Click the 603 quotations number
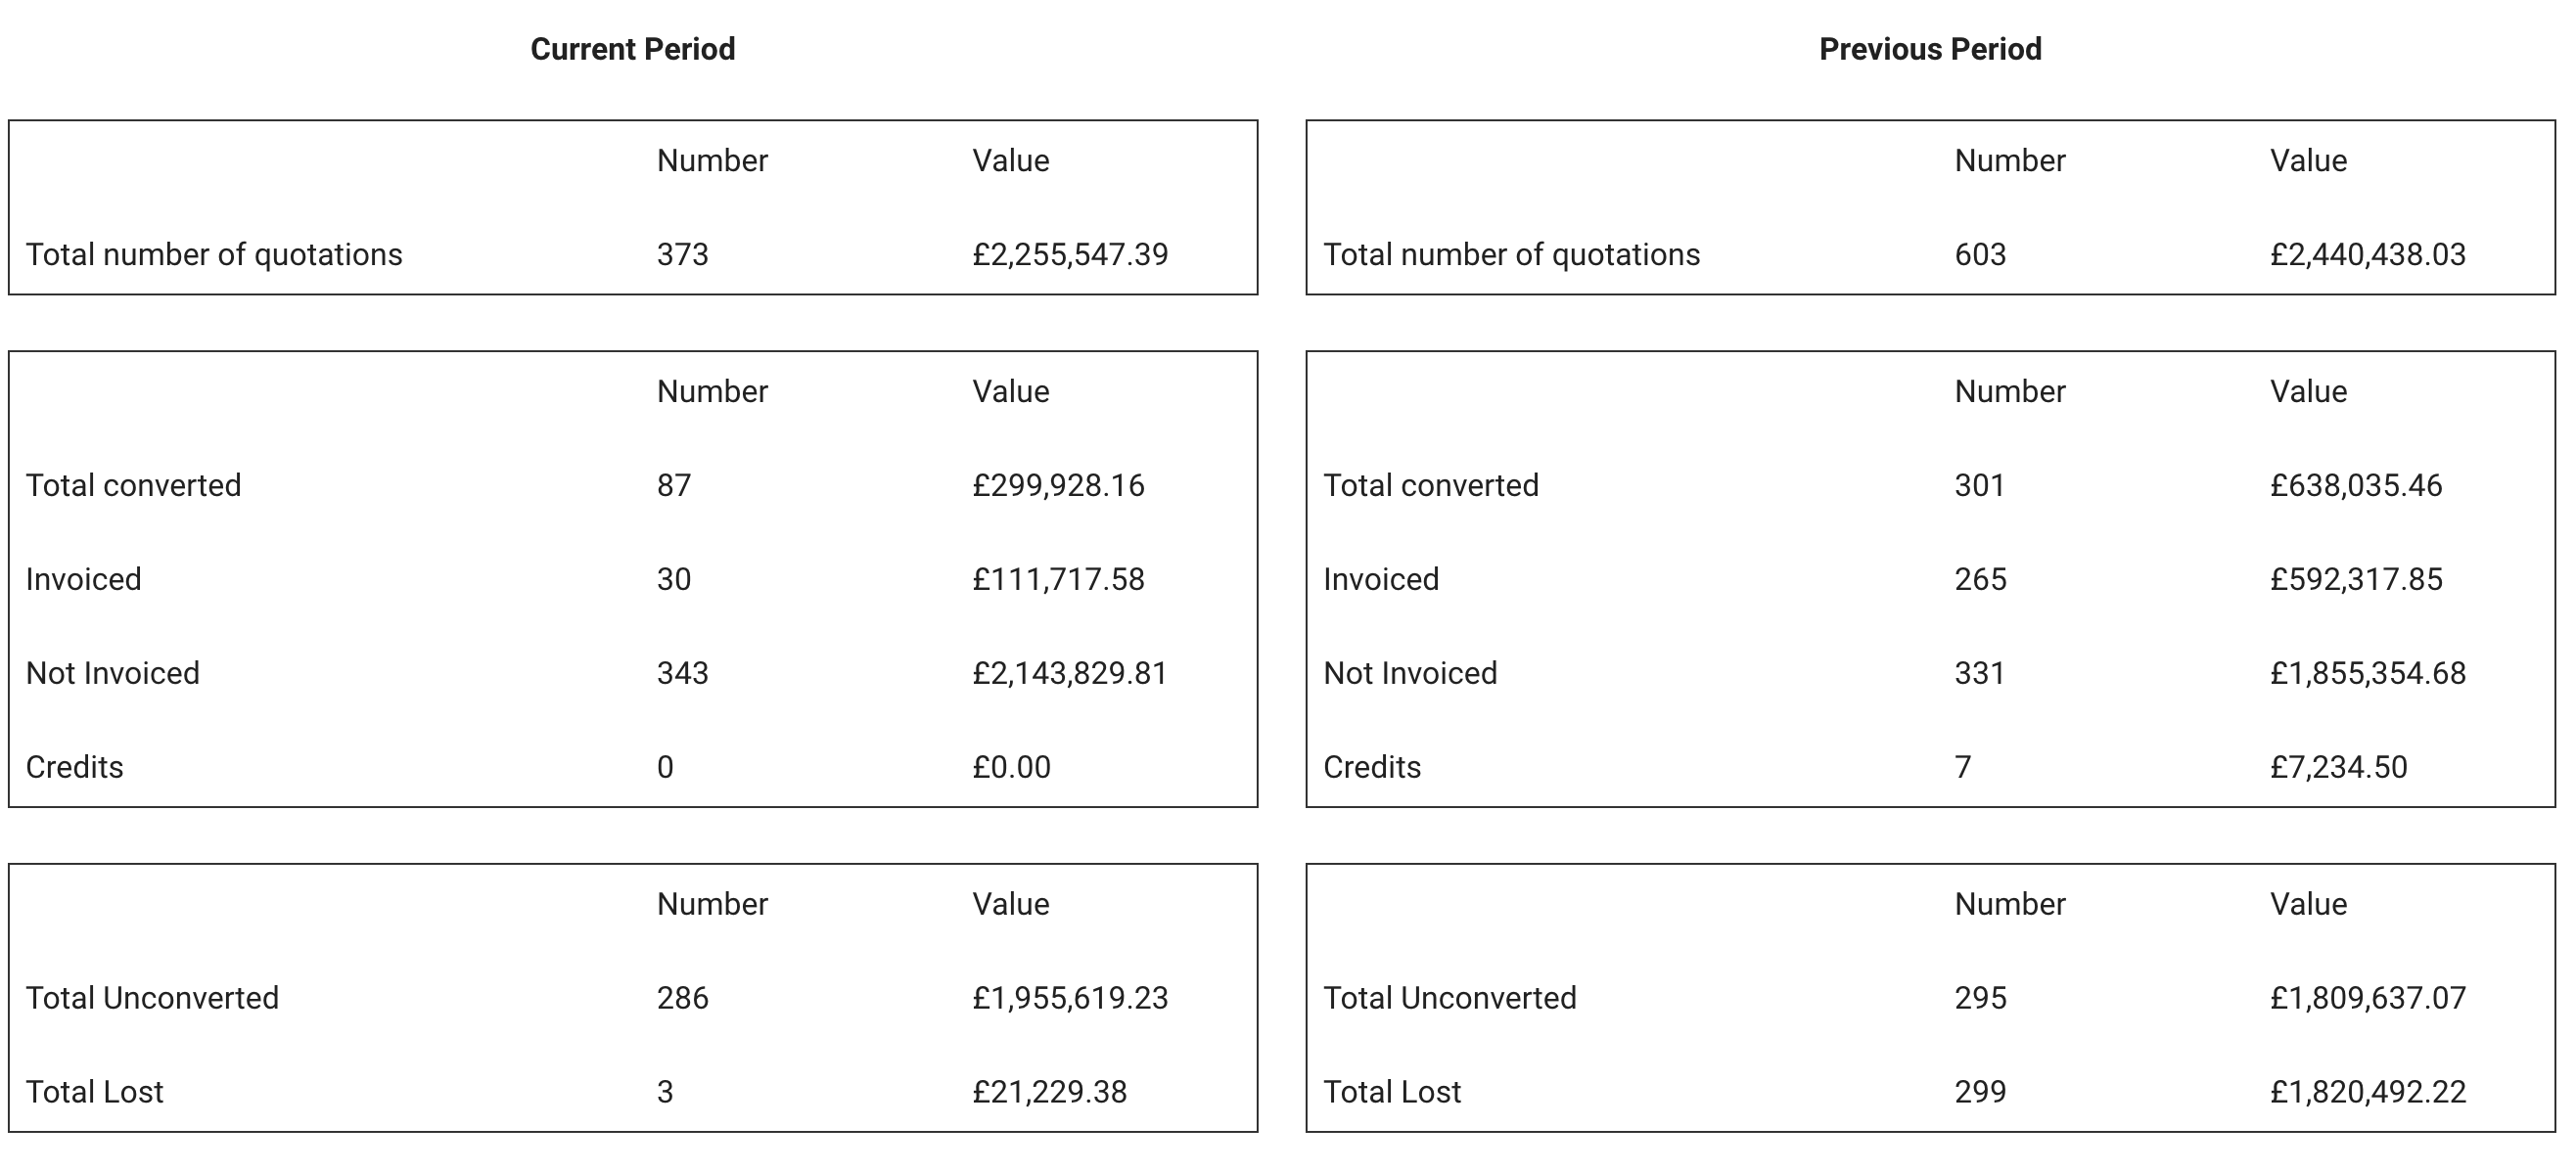This screenshot has width=2576, height=1172. pyautogui.click(x=1979, y=254)
